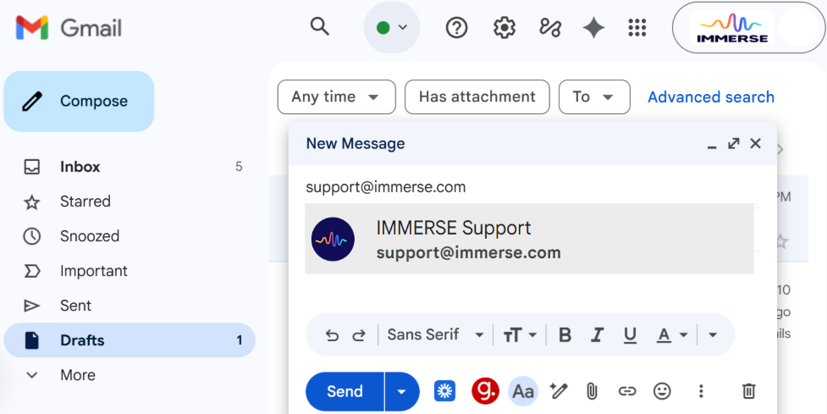Toggle italic formatting
827x414 pixels.
[x=598, y=335]
